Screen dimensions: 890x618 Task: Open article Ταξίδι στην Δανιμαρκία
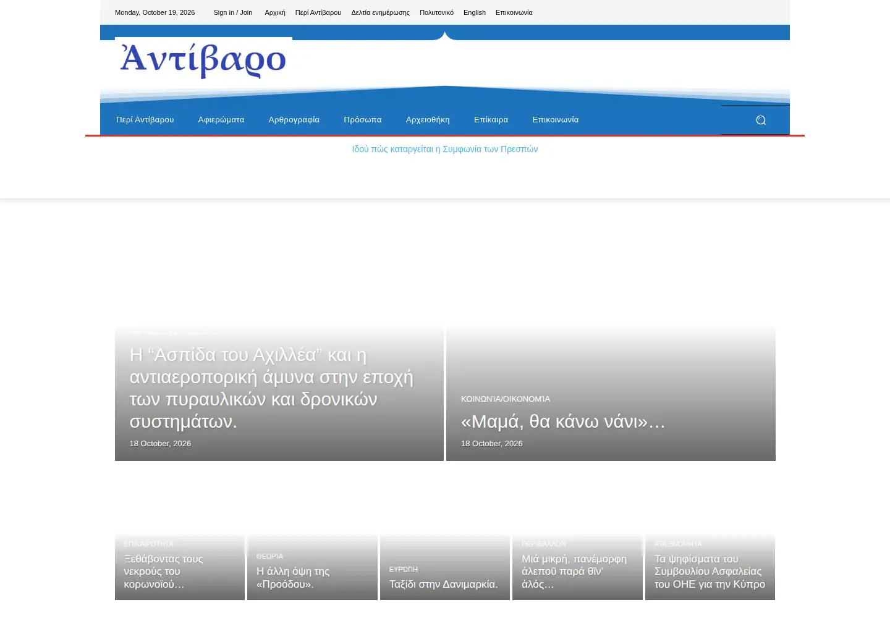pyautogui.click(x=444, y=585)
